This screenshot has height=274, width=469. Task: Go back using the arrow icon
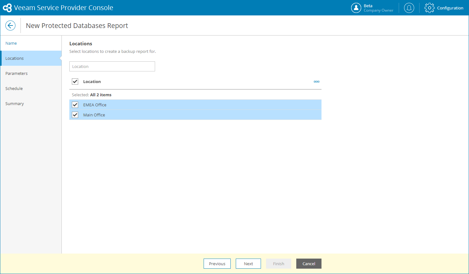10,25
